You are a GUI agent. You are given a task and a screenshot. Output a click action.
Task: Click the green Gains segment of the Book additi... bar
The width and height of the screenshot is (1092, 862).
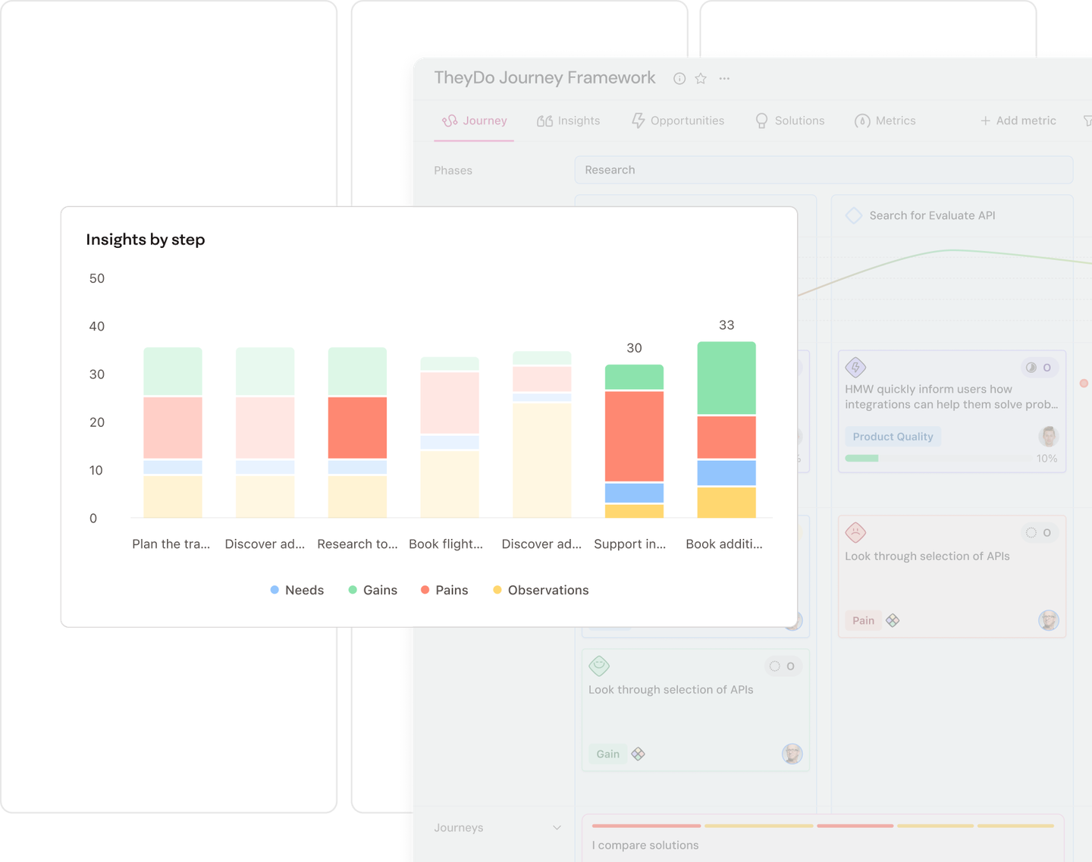726,378
